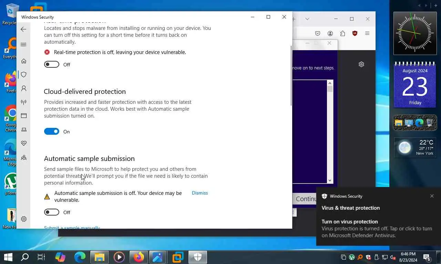Open Family options icon
This screenshot has height=264, width=441.
(24, 157)
